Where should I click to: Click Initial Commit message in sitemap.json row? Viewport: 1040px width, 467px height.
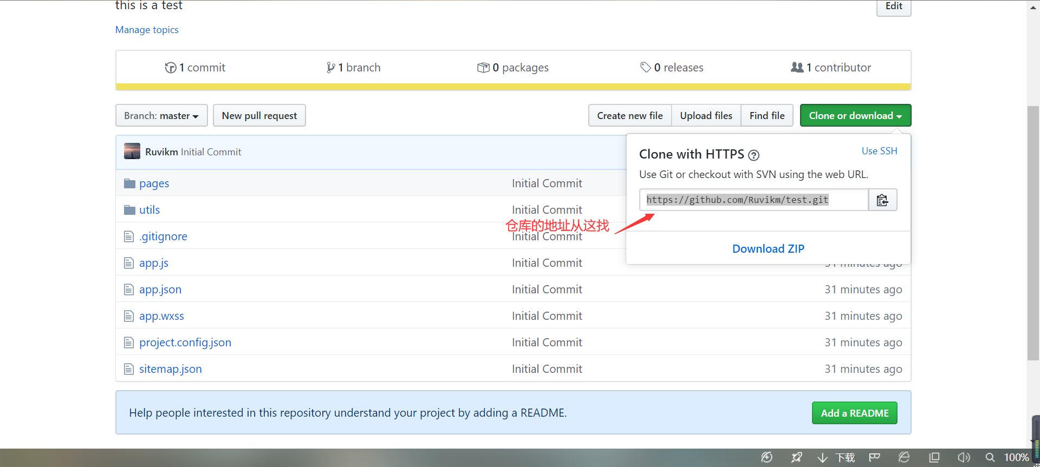547,369
